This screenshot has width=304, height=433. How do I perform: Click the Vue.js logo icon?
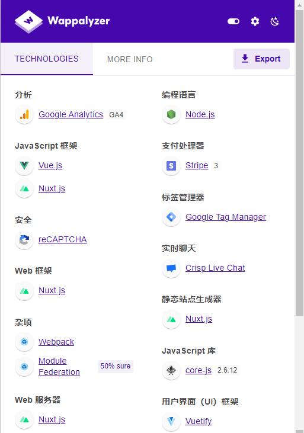[24, 165]
